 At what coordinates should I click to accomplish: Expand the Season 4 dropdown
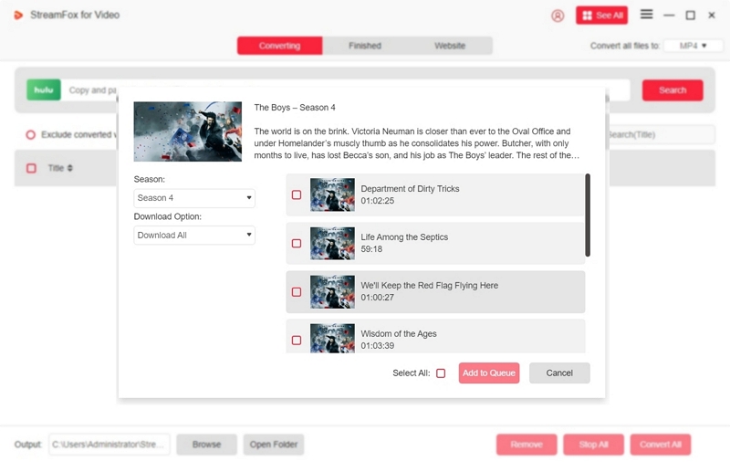point(194,198)
